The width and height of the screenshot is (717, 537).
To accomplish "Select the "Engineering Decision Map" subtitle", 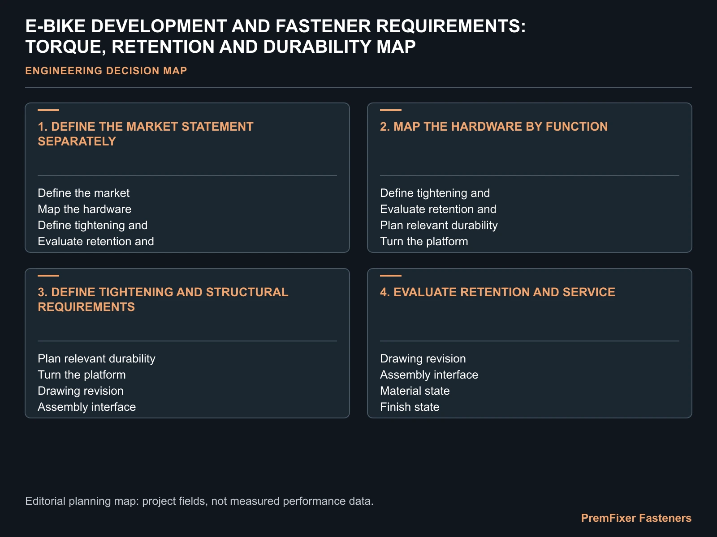I will (106, 71).
